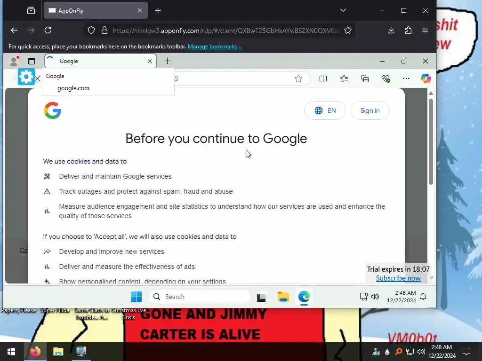Open File Explorer in remote taskbar
482x361 pixels.
point(283,297)
